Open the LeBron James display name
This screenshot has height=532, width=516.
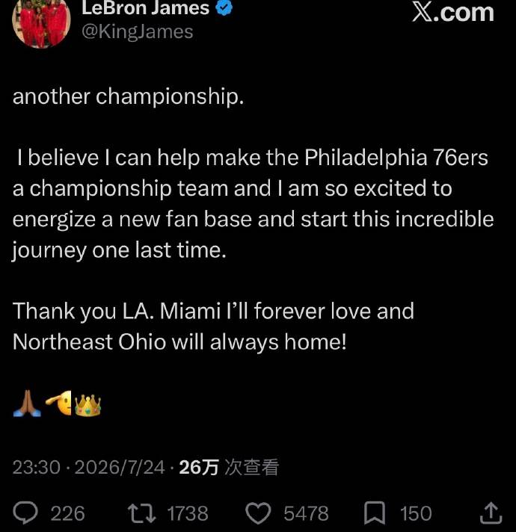[145, 8]
